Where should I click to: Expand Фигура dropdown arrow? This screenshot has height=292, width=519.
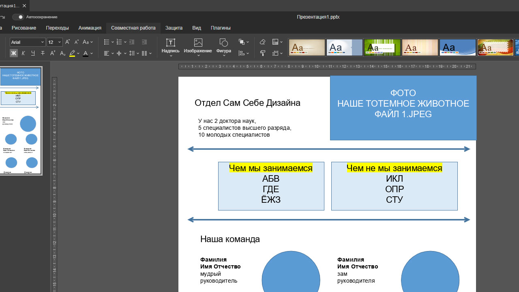(224, 56)
